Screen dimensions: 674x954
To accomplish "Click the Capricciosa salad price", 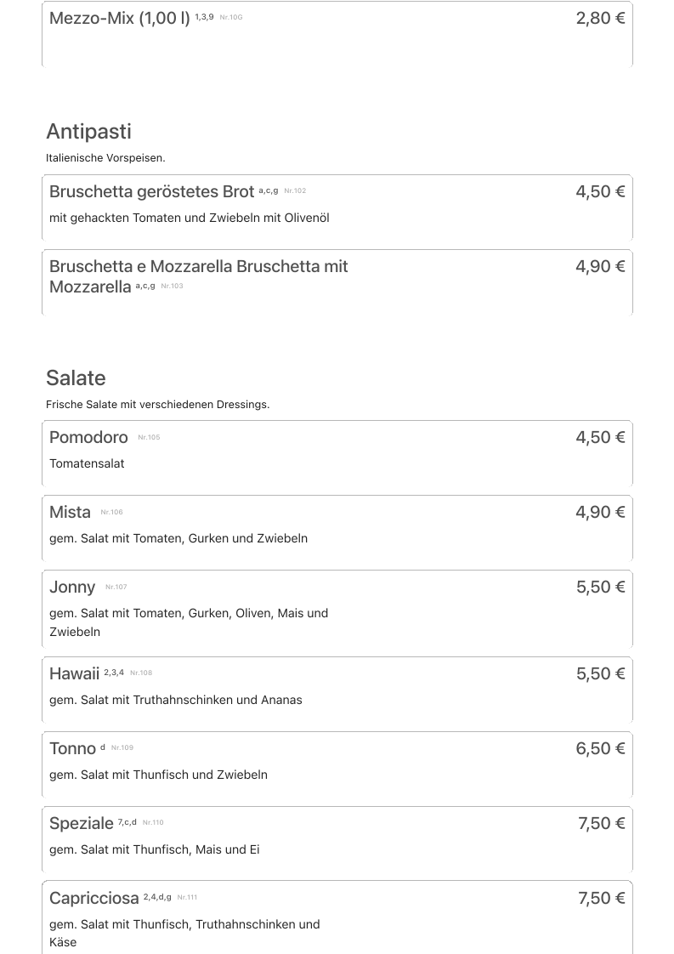I will click(601, 899).
